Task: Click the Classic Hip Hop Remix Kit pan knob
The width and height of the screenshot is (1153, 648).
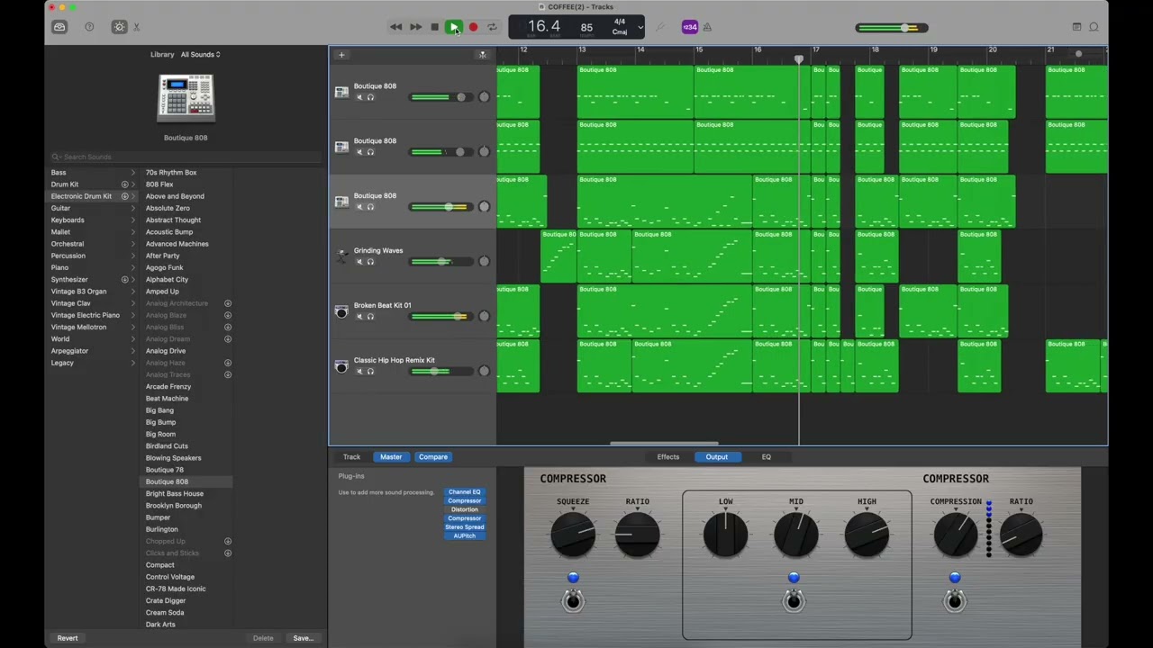Action: point(484,371)
